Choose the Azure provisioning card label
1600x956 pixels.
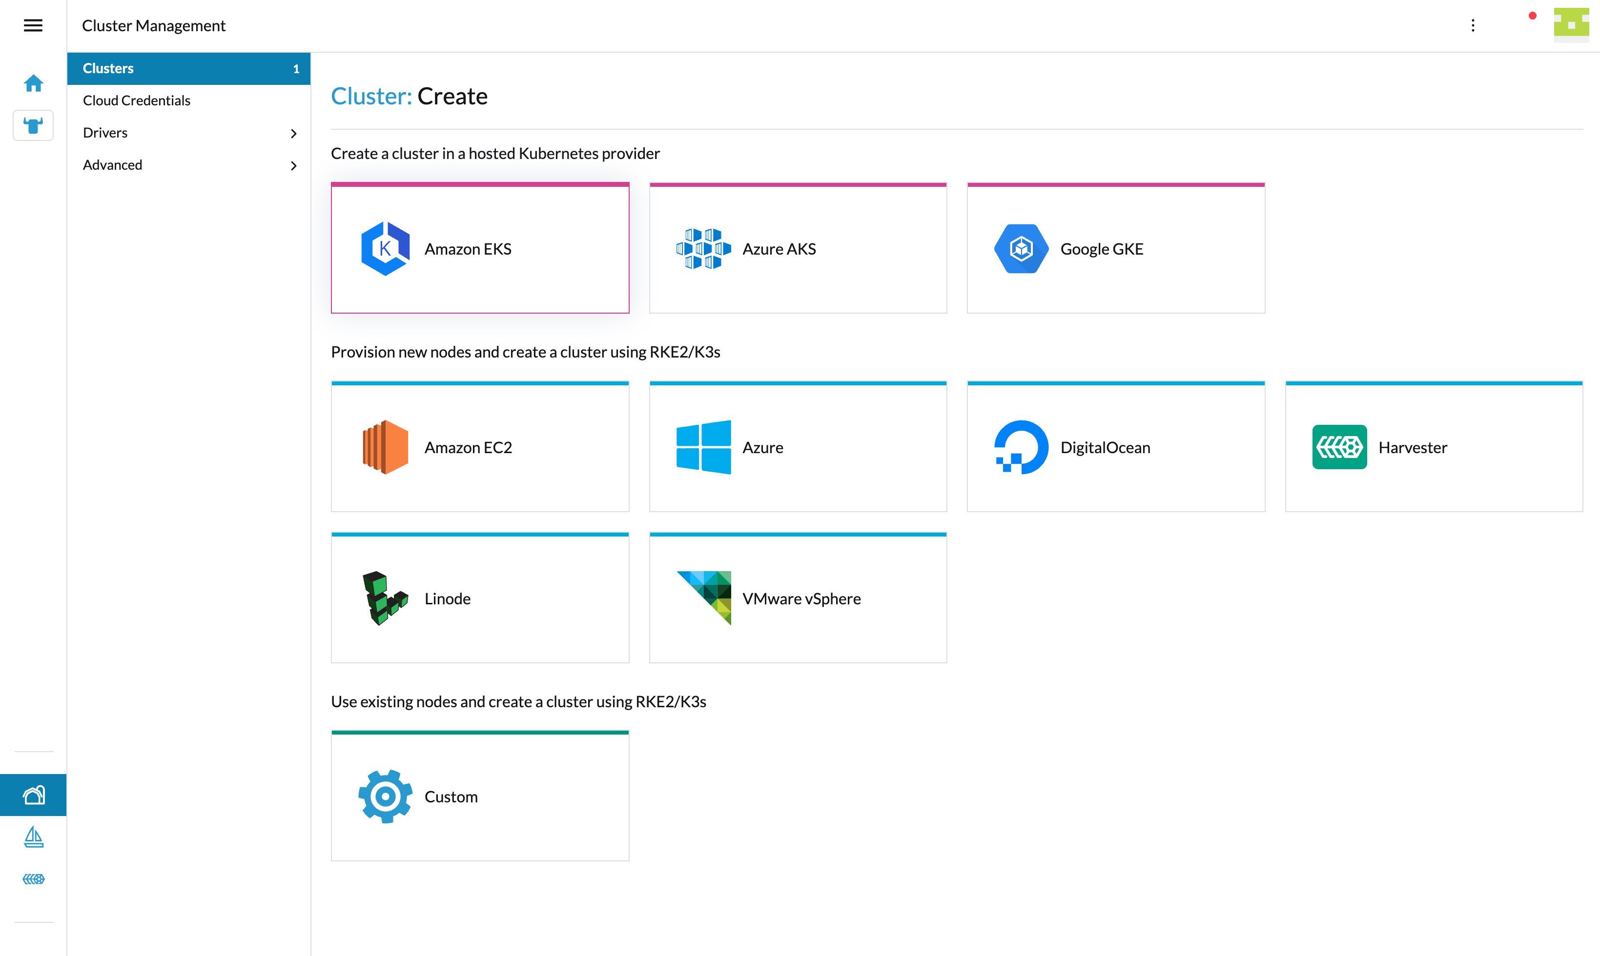762,448
